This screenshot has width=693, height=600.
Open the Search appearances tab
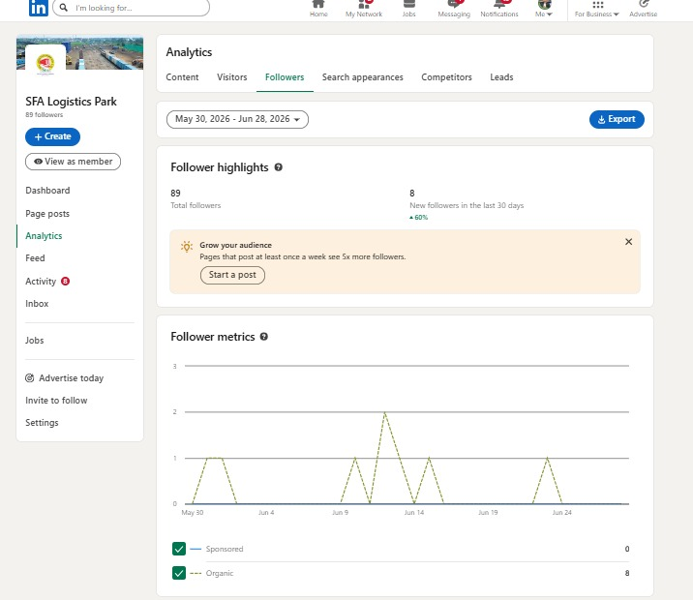(x=362, y=77)
